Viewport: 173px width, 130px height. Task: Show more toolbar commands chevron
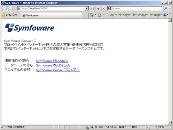tap(170, 14)
